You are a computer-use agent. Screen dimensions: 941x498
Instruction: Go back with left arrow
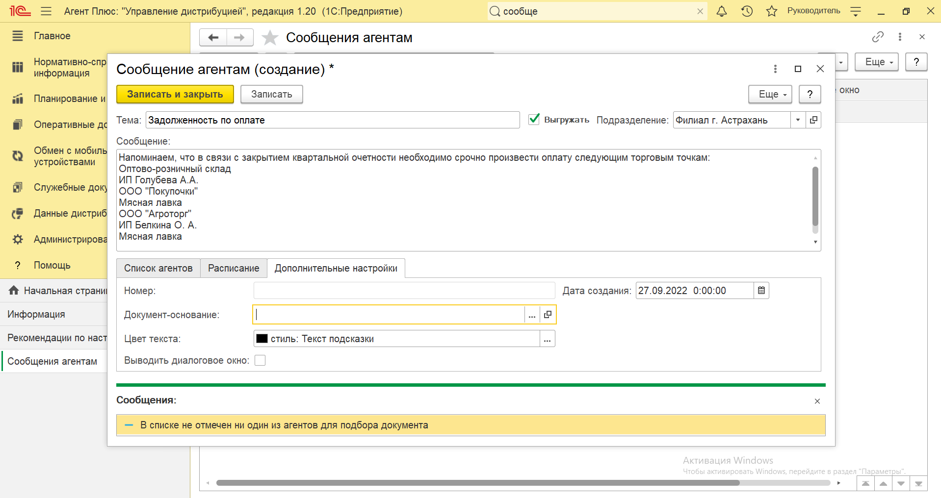coord(213,37)
